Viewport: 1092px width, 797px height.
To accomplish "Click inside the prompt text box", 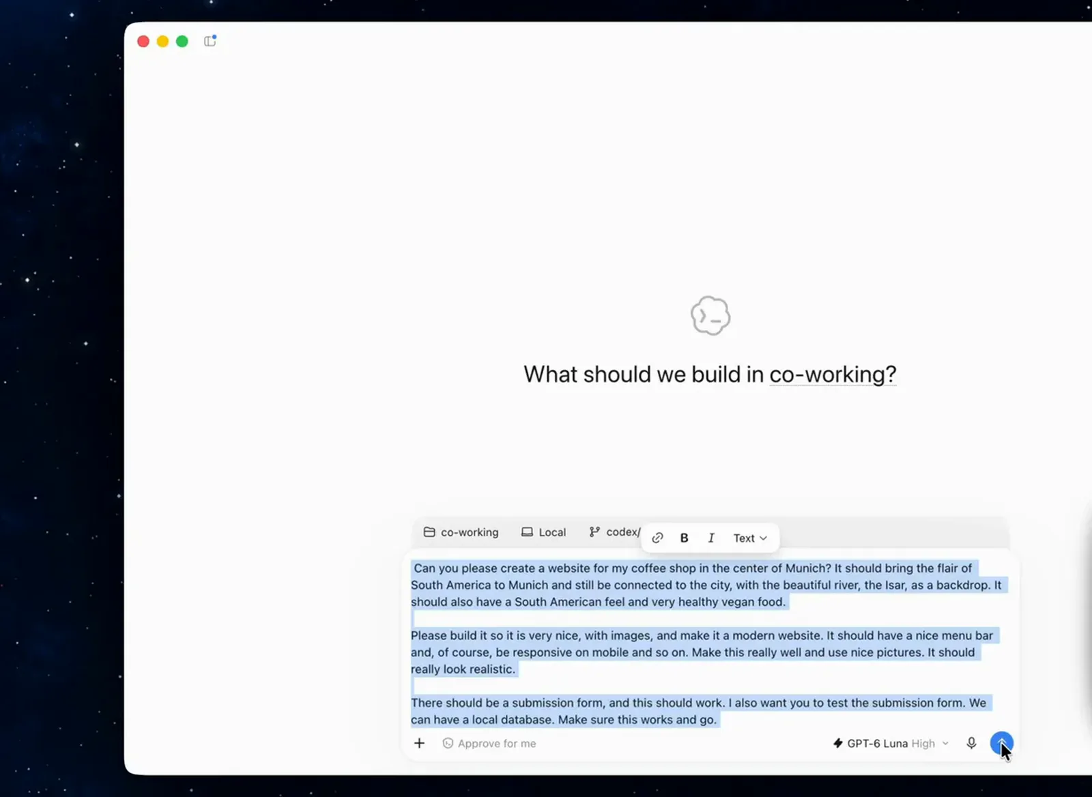I will point(710,643).
